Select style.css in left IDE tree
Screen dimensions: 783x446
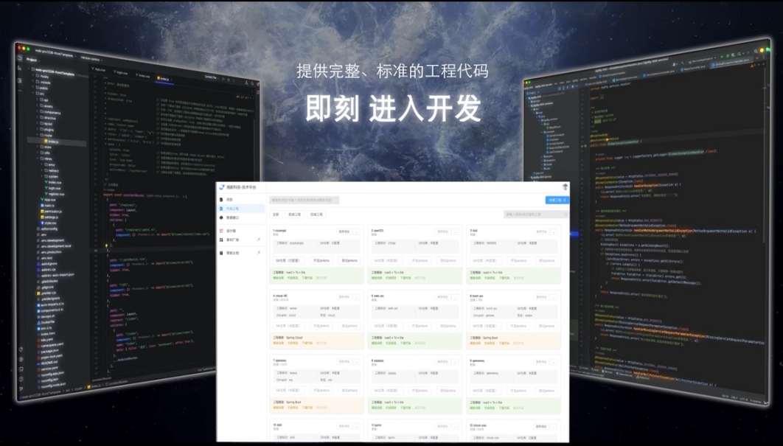coord(50,223)
